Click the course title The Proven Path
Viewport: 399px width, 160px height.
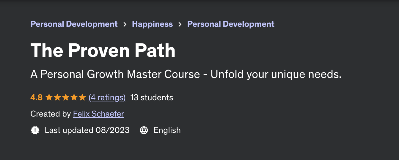pyautogui.click(x=103, y=50)
